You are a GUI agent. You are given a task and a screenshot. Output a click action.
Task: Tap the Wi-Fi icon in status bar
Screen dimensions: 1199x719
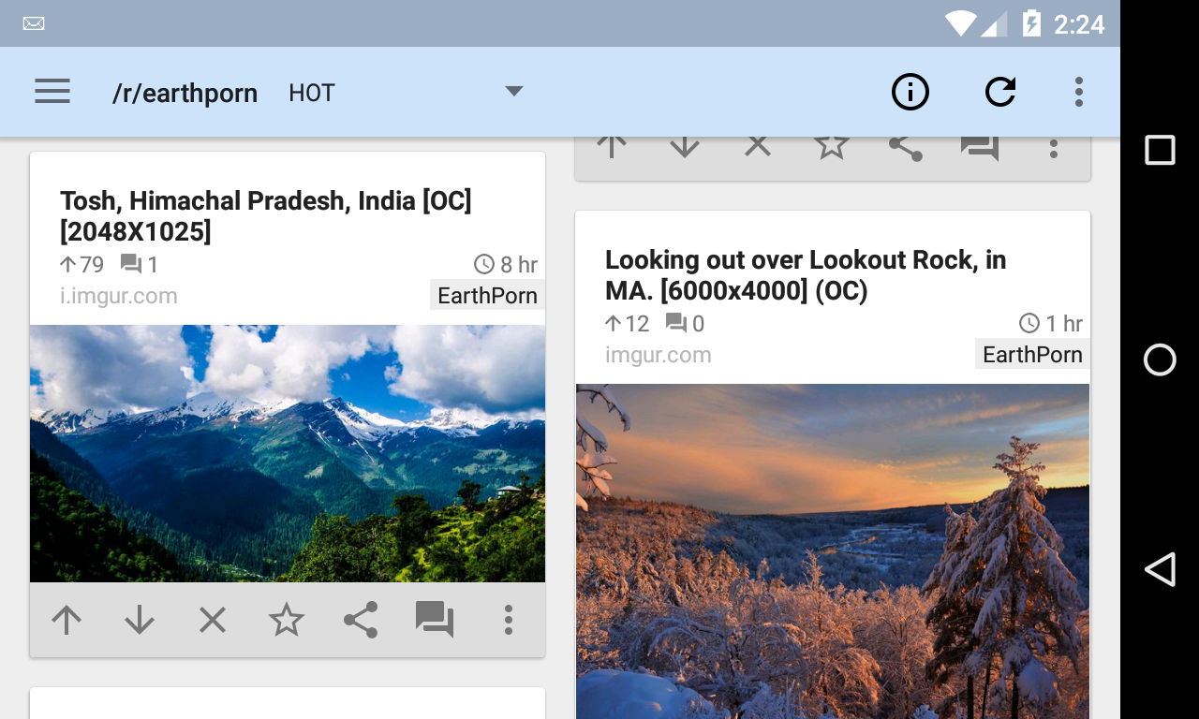960,23
